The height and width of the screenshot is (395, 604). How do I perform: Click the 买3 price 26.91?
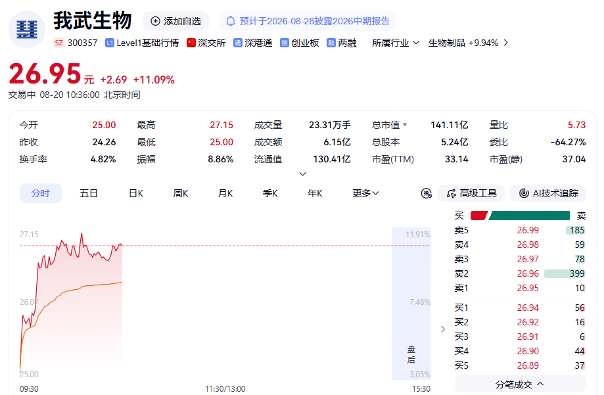[528, 337]
